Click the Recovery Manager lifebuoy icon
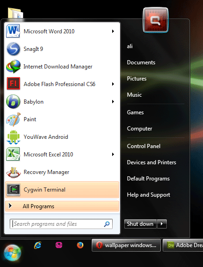This screenshot has width=203, height=267. pyautogui.click(x=13, y=172)
